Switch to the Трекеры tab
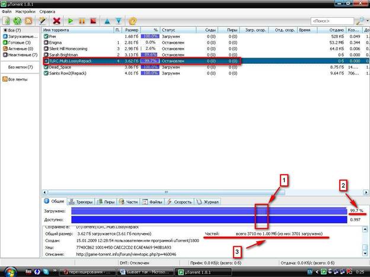The height and width of the screenshot is (277, 370). tap(81, 202)
